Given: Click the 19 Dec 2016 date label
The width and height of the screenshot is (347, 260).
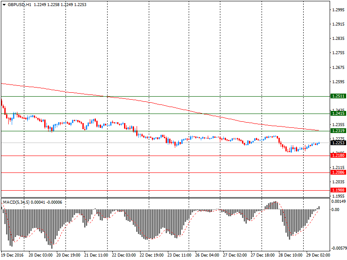Looking at the screenshot, I should point(13,255).
